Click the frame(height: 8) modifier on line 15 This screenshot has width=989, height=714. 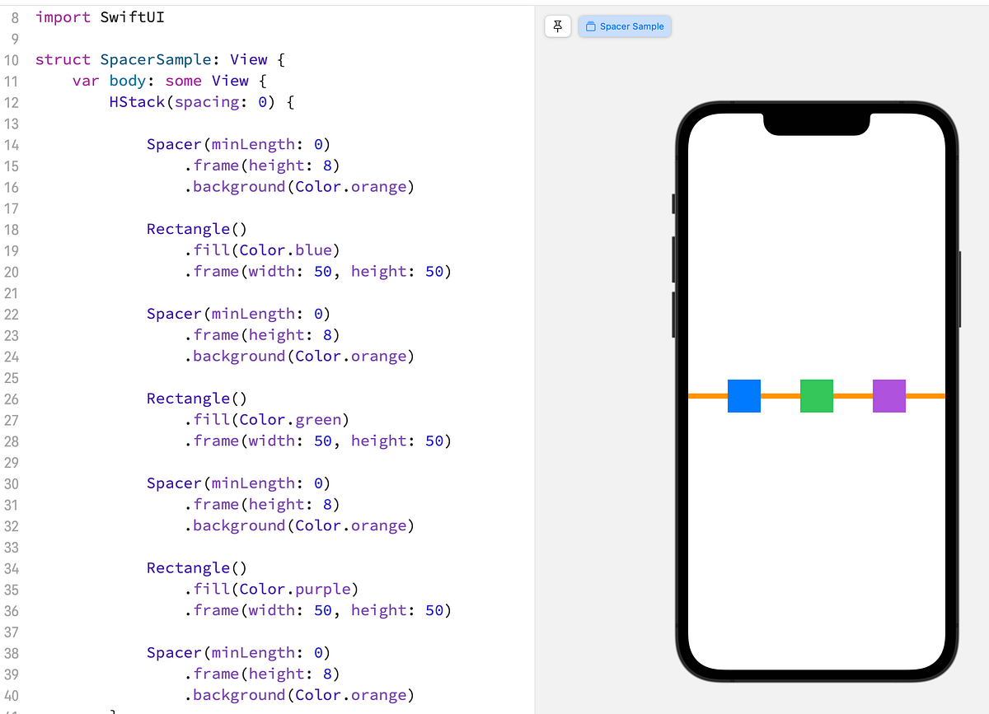[262, 165]
